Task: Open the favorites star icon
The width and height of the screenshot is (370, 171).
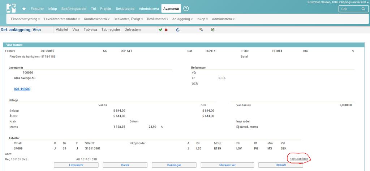Action: [x=24, y=9]
